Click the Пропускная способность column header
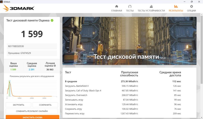Viewport: 203px width, 119px height. tap(129, 74)
